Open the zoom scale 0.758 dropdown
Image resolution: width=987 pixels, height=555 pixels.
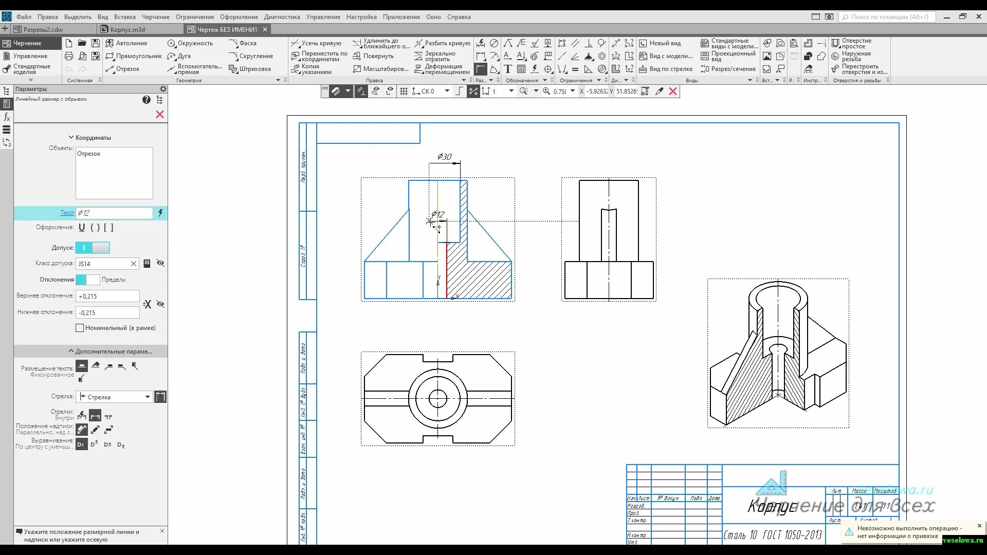click(572, 91)
